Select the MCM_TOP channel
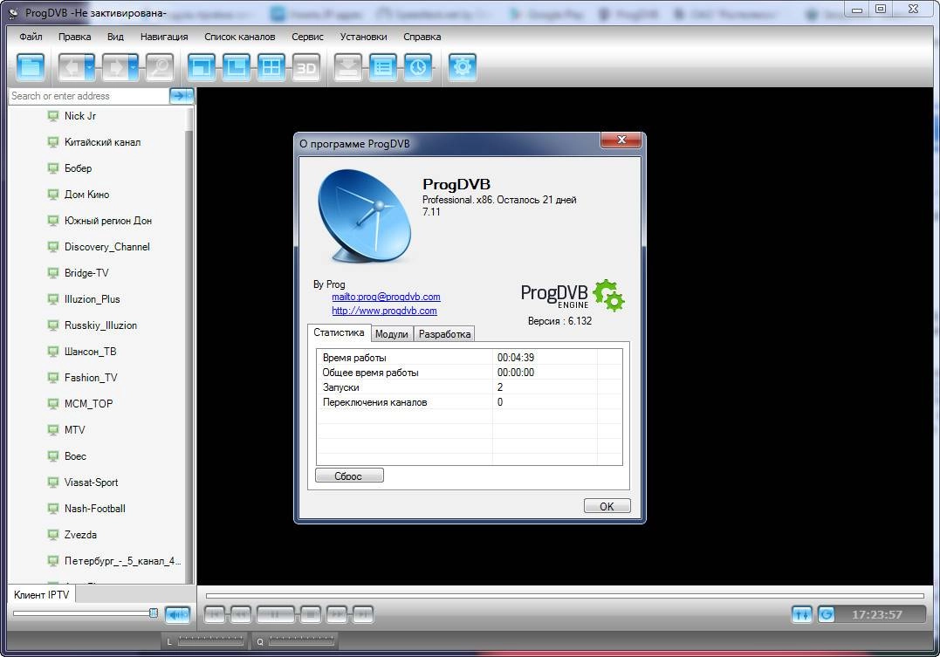This screenshot has width=940, height=657. coord(89,403)
